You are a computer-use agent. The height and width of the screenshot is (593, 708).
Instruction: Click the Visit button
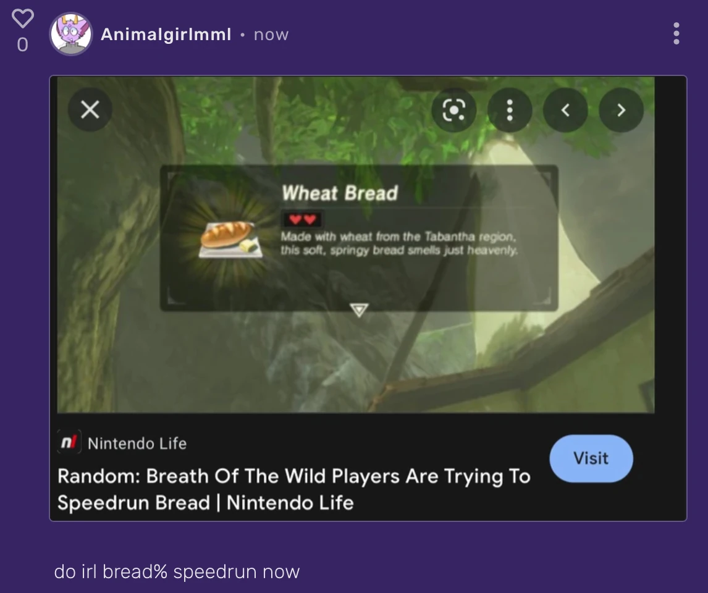click(591, 458)
